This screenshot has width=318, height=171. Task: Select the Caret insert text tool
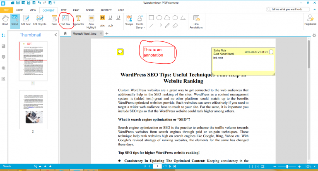coord(110,26)
